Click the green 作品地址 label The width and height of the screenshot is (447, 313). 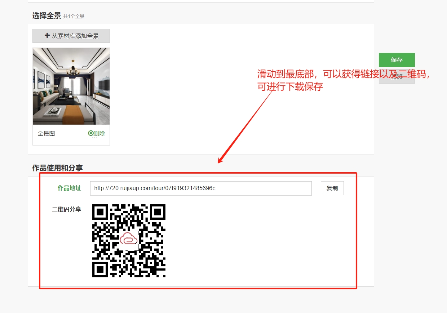tap(69, 188)
